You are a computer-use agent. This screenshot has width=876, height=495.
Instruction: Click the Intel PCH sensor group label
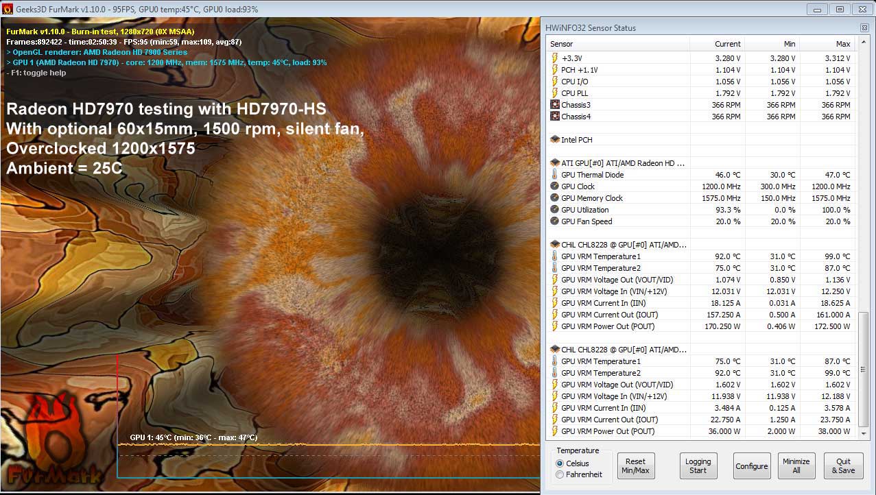coord(577,140)
